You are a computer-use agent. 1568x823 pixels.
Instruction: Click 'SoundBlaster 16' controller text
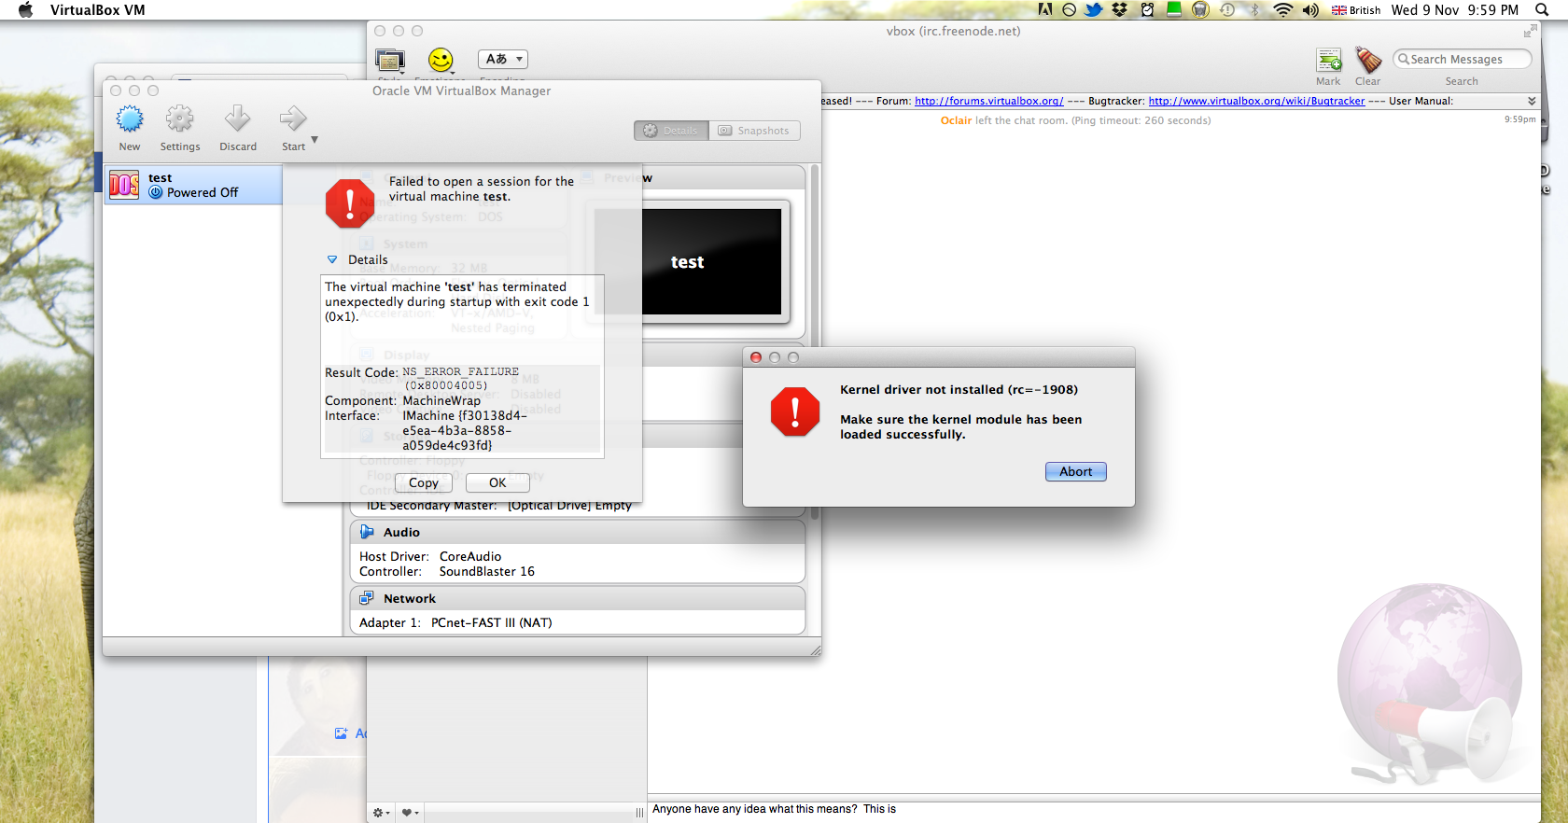coord(487,571)
